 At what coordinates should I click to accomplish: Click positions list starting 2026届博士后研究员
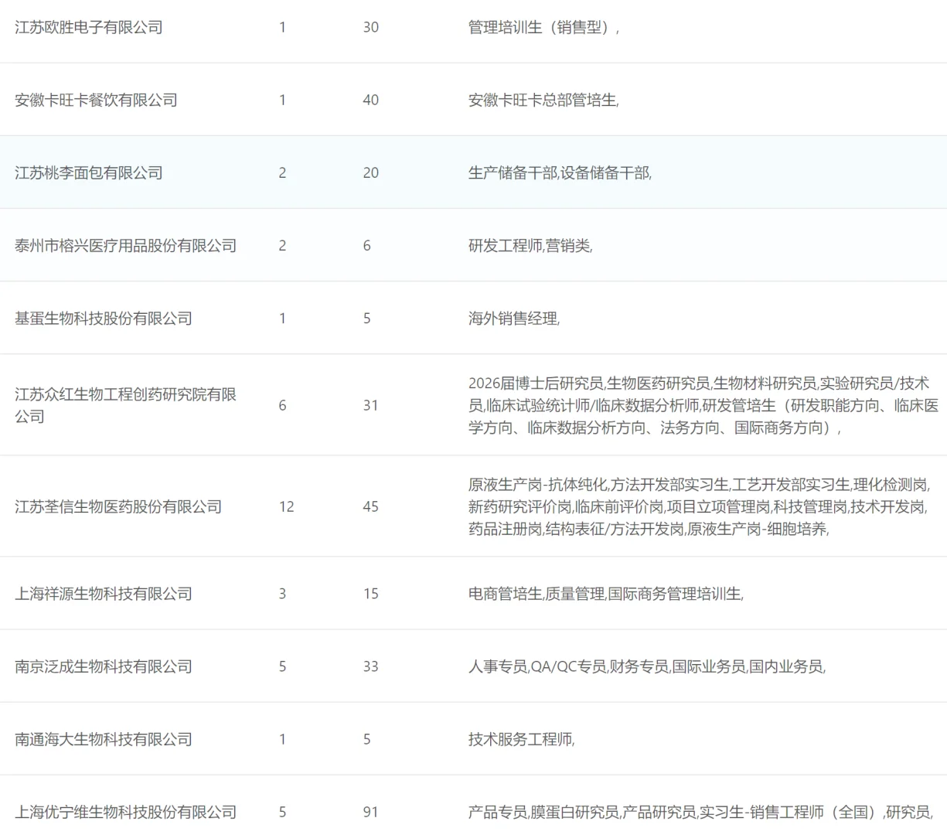703,405
